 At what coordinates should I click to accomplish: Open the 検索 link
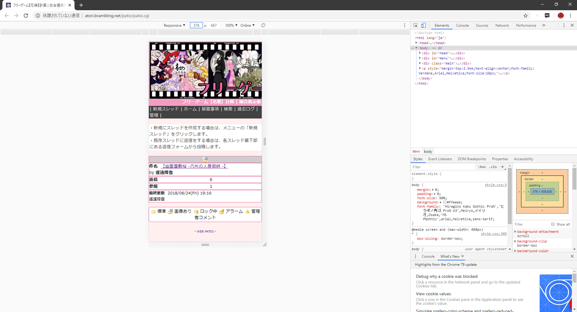[x=228, y=109]
